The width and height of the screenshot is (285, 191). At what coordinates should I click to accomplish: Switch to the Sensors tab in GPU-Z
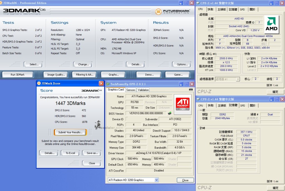(x=131, y=90)
